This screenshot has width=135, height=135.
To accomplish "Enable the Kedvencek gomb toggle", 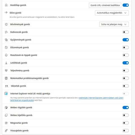I will [126, 32].
